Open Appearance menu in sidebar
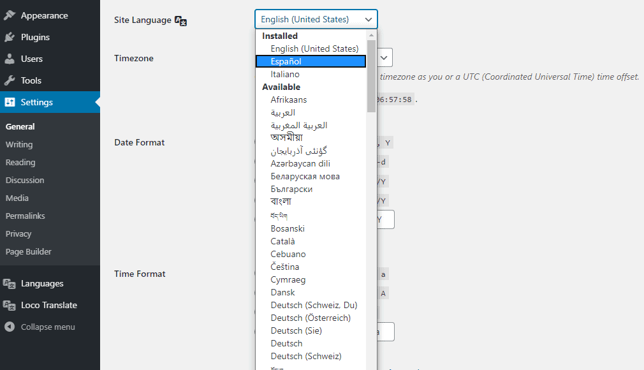The width and height of the screenshot is (644, 370). [x=50, y=15]
